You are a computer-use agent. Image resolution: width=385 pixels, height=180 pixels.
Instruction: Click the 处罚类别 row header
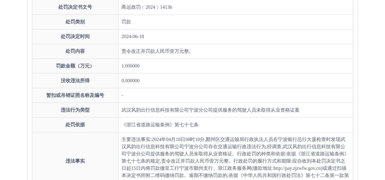tap(75, 22)
